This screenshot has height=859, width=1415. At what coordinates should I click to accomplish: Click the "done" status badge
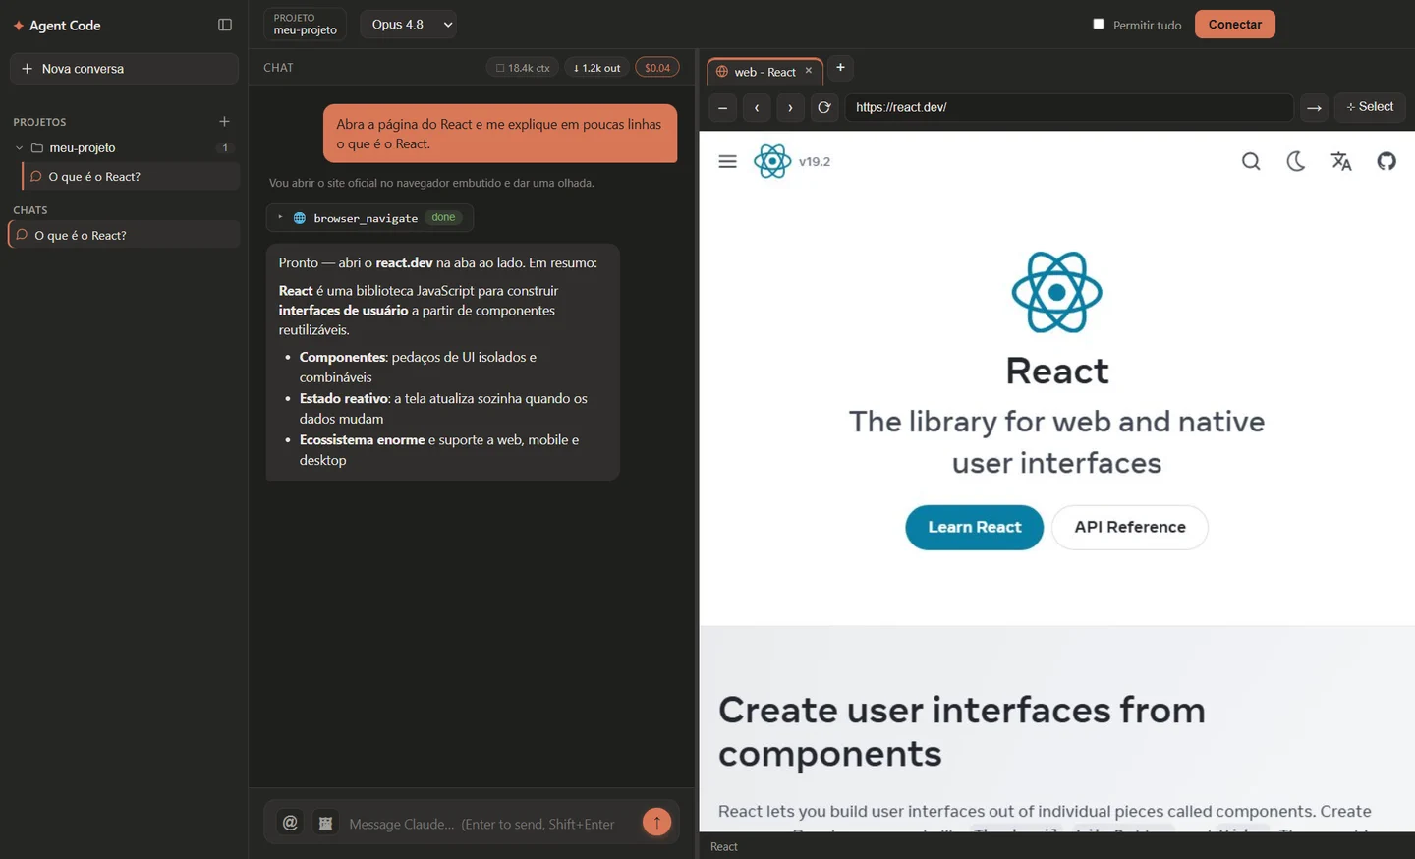[444, 217]
